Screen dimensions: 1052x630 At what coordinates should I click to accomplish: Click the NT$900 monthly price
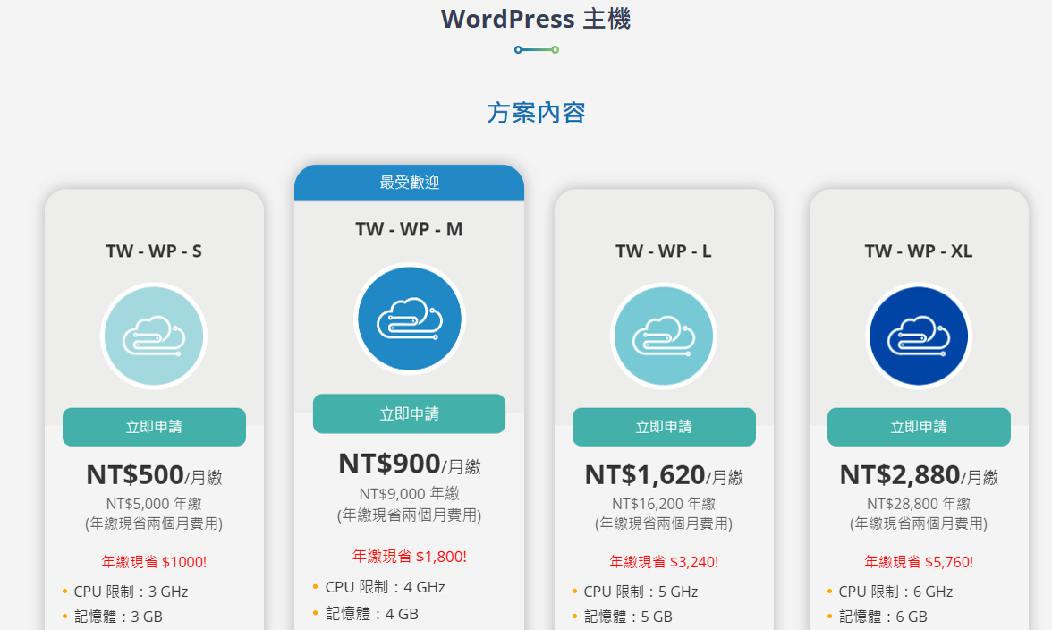410,464
